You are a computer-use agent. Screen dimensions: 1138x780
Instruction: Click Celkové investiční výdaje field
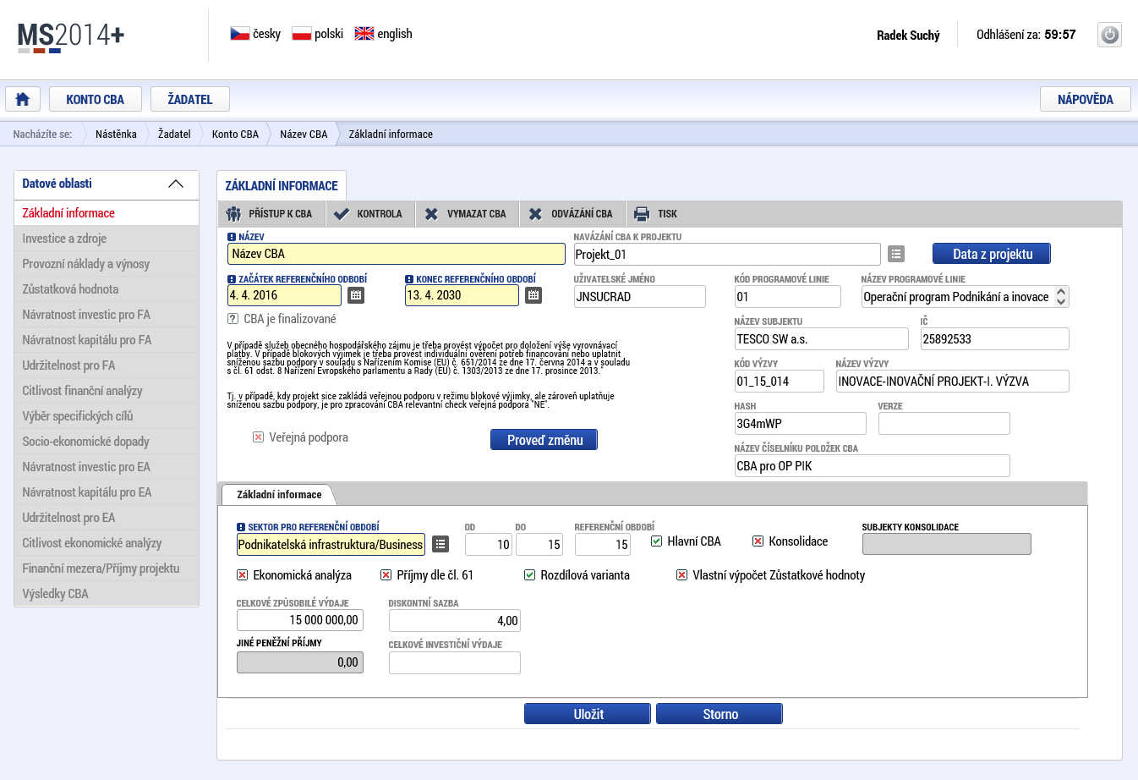click(x=455, y=662)
